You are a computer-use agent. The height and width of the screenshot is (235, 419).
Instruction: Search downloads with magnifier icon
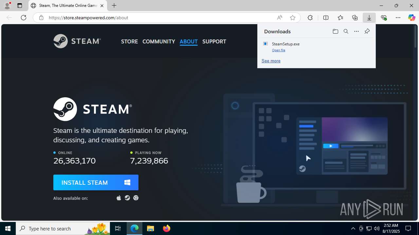tap(346, 31)
